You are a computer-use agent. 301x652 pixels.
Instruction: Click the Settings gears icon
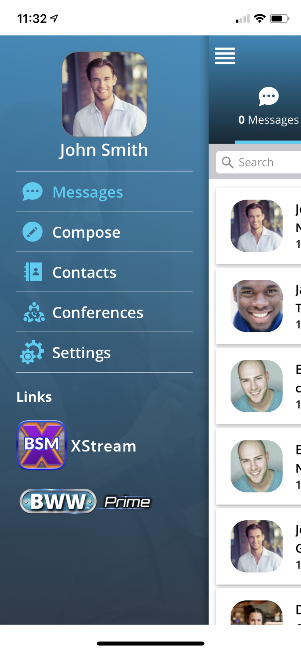tap(32, 352)
